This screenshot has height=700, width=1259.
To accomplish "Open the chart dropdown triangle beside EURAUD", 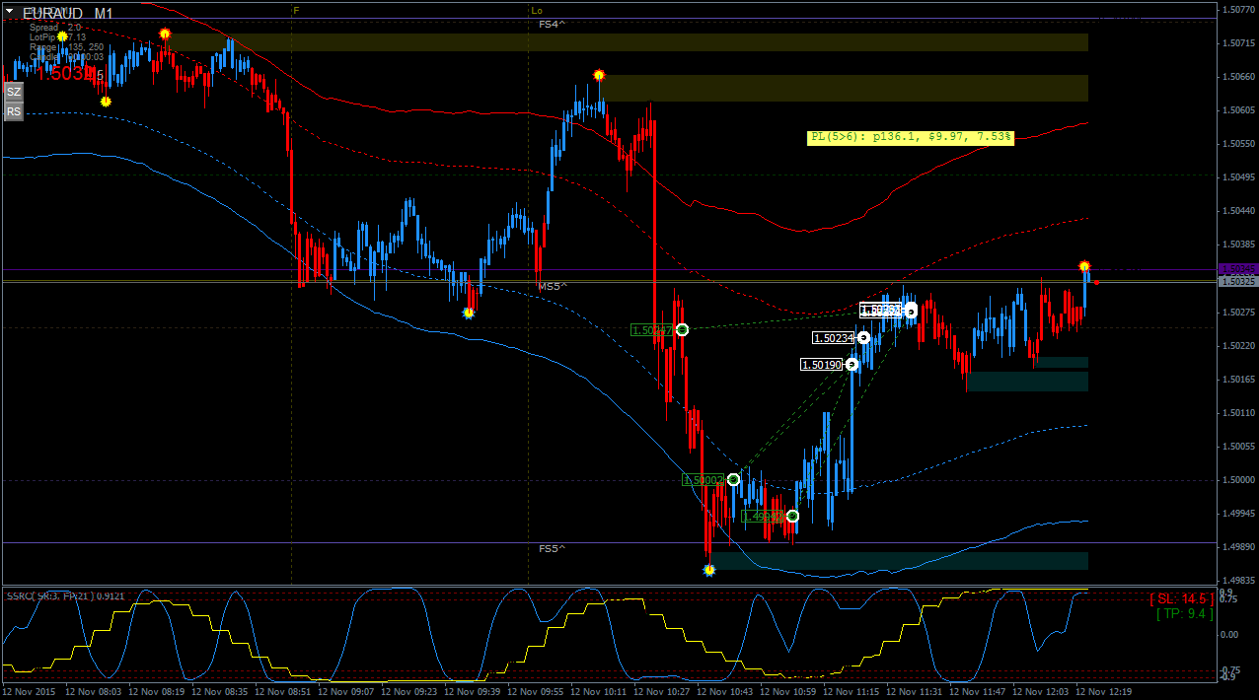I will coord(9,12).
